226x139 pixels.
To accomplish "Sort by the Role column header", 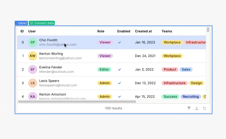I will [101, 31].
